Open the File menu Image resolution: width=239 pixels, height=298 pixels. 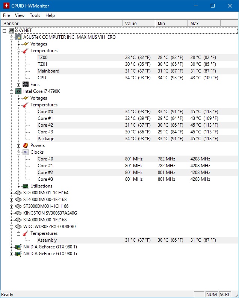click(6, 15)
